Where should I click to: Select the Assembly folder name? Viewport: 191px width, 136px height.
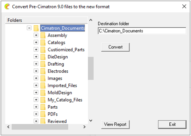[57, 36]
